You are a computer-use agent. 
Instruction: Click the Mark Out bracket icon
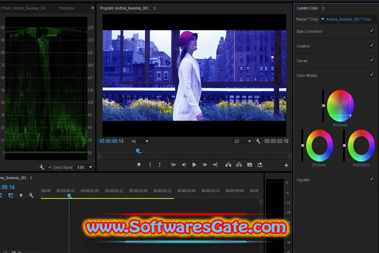[160, 164]
